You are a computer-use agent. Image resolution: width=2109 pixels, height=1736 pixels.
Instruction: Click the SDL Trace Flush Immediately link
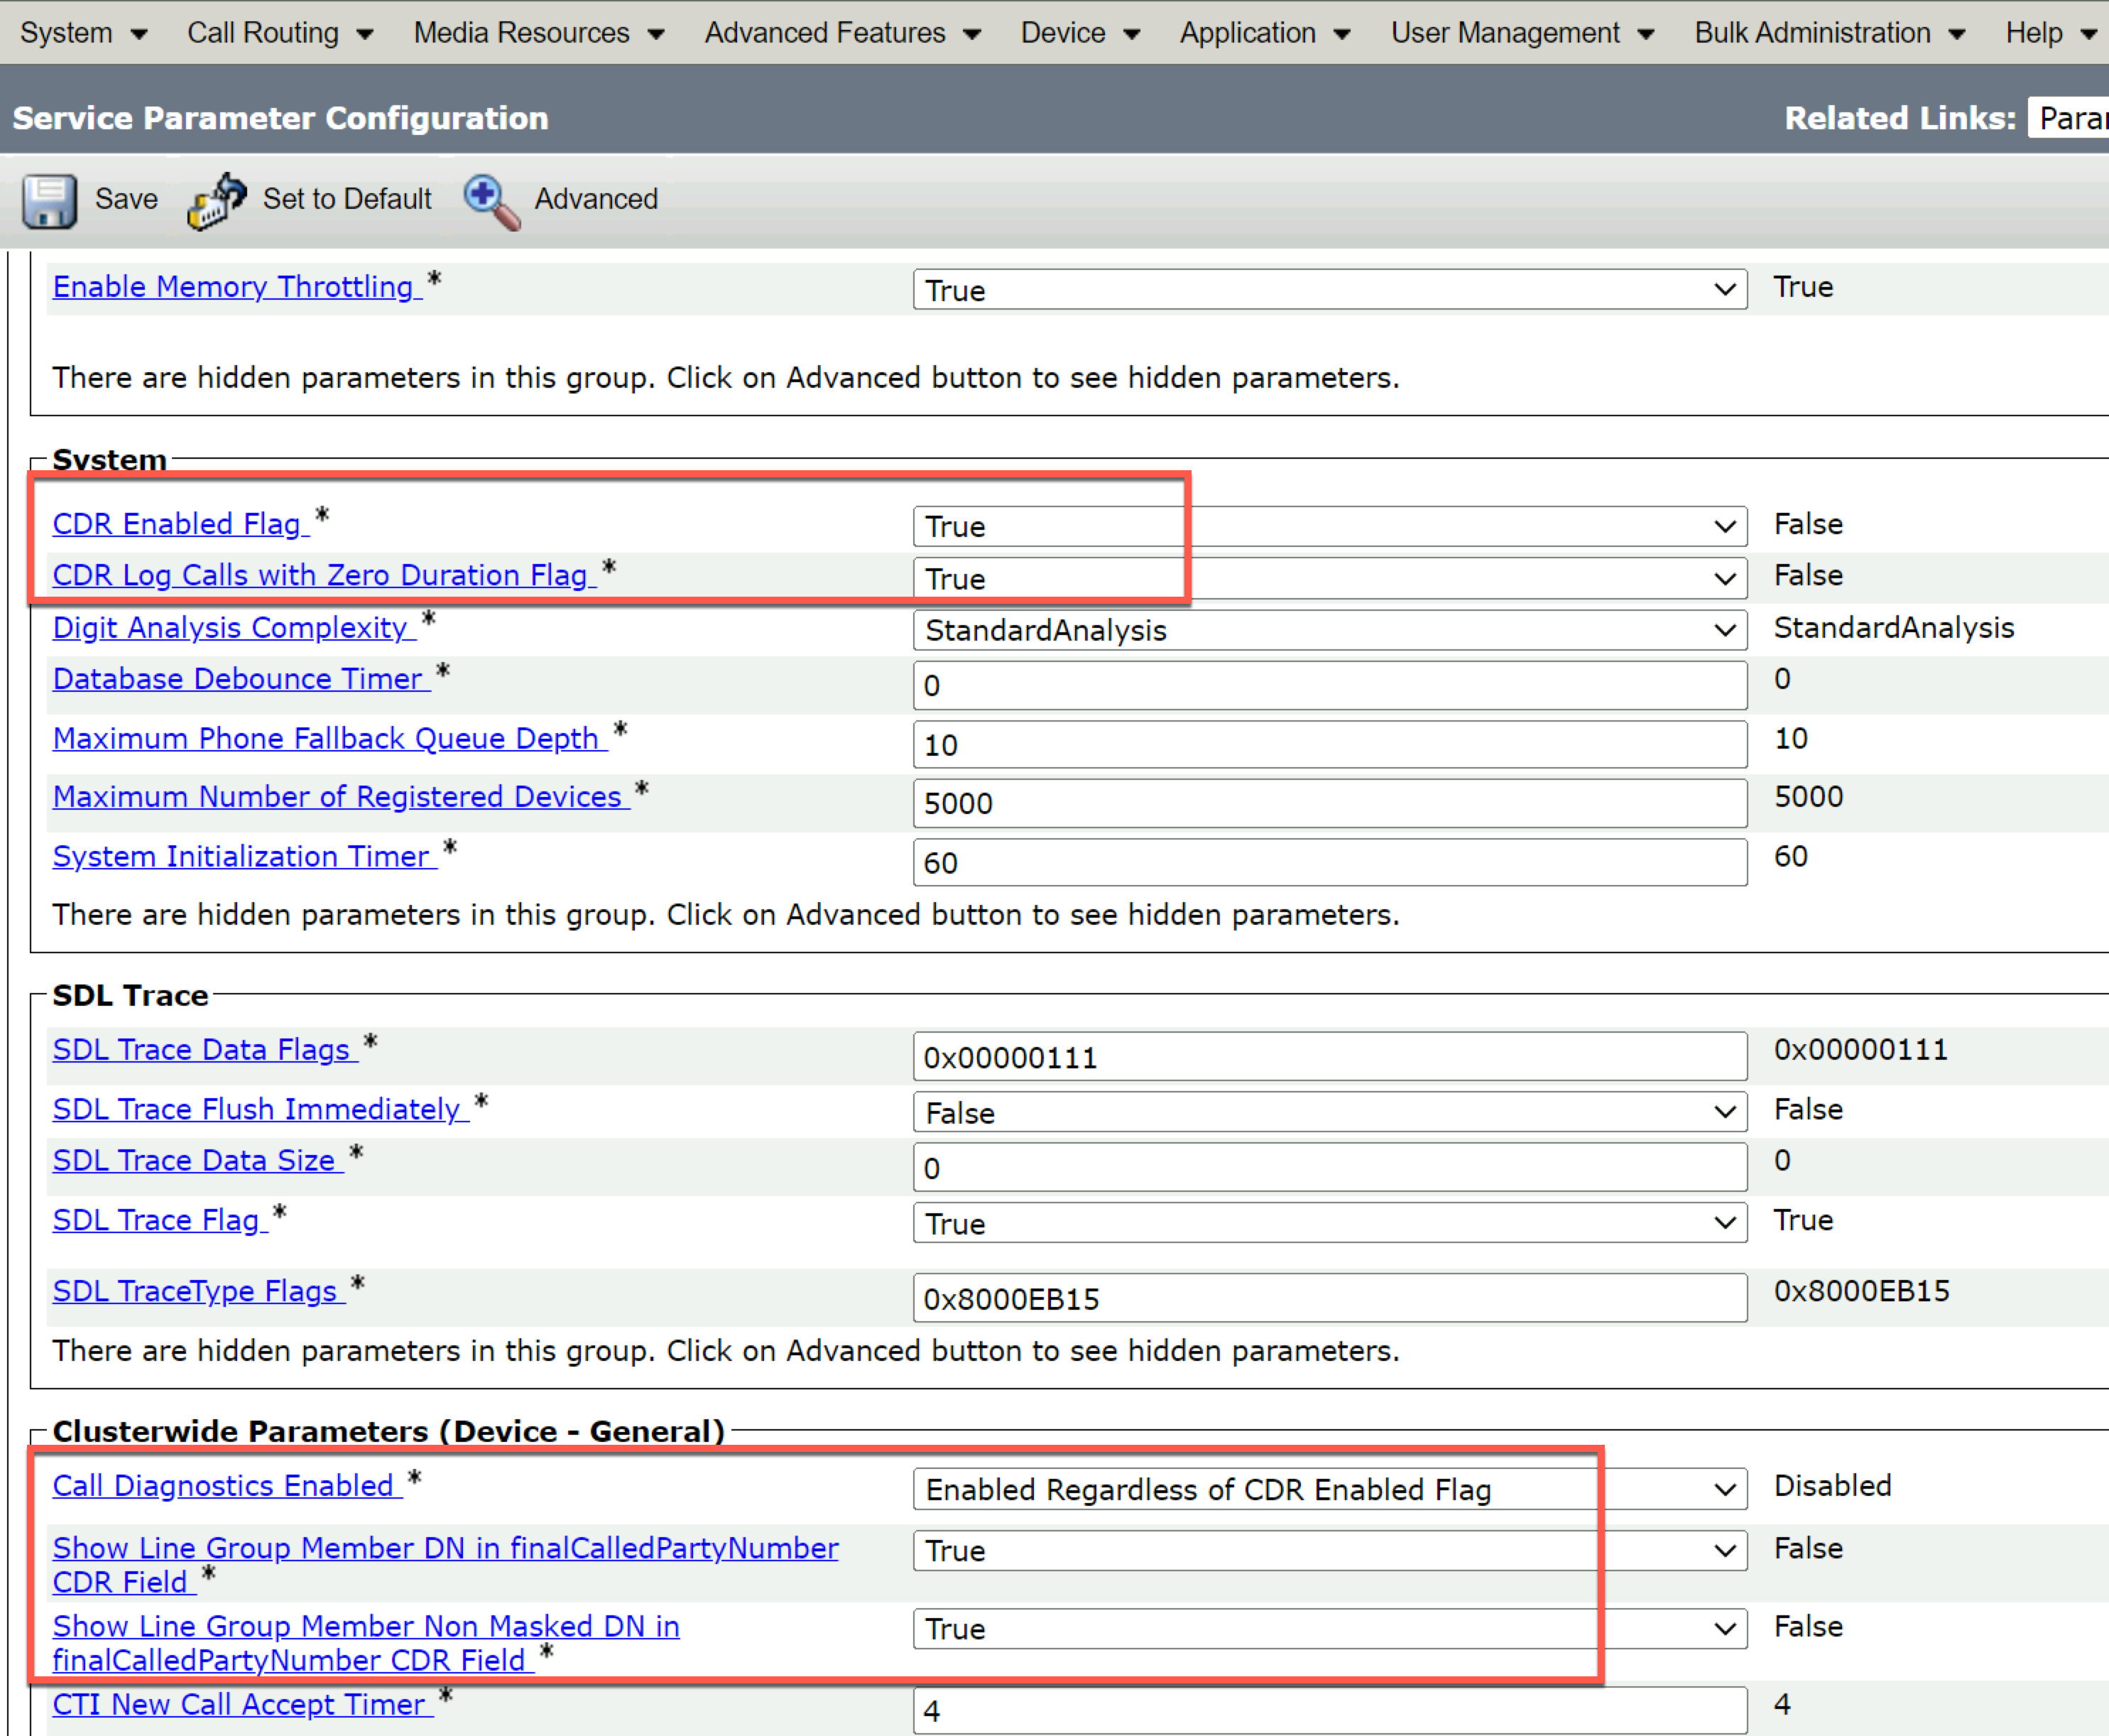(x=260, y=1109)
